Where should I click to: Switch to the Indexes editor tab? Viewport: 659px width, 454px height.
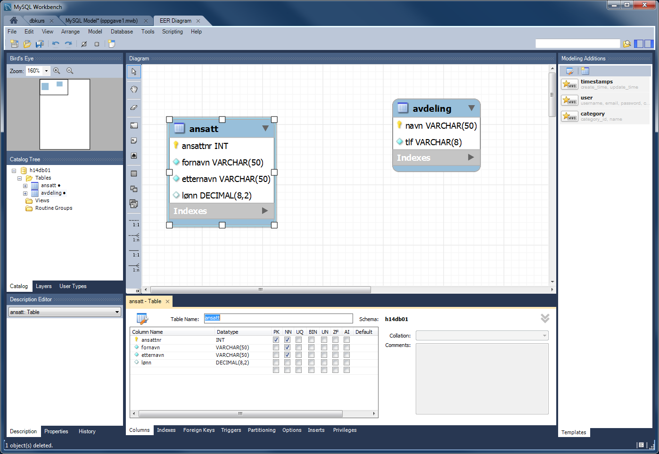[x=166, y=430]
